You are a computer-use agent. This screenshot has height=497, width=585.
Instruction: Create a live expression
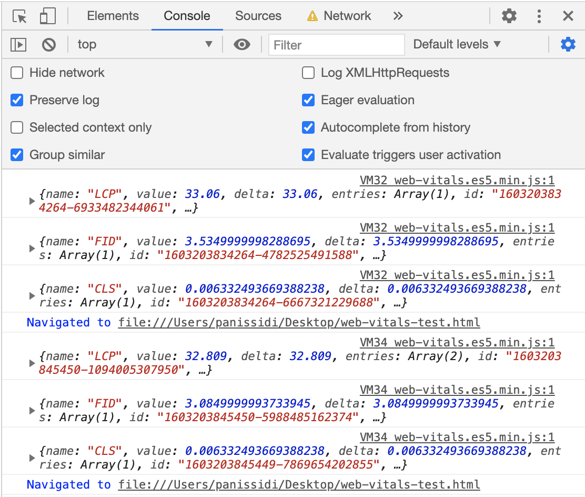tap(242, 44)
